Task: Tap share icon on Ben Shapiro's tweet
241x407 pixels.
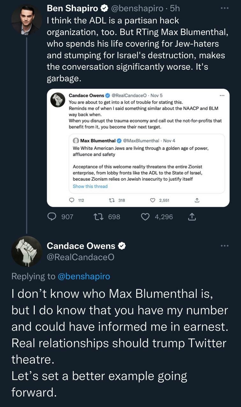Action: coord(192,217)
